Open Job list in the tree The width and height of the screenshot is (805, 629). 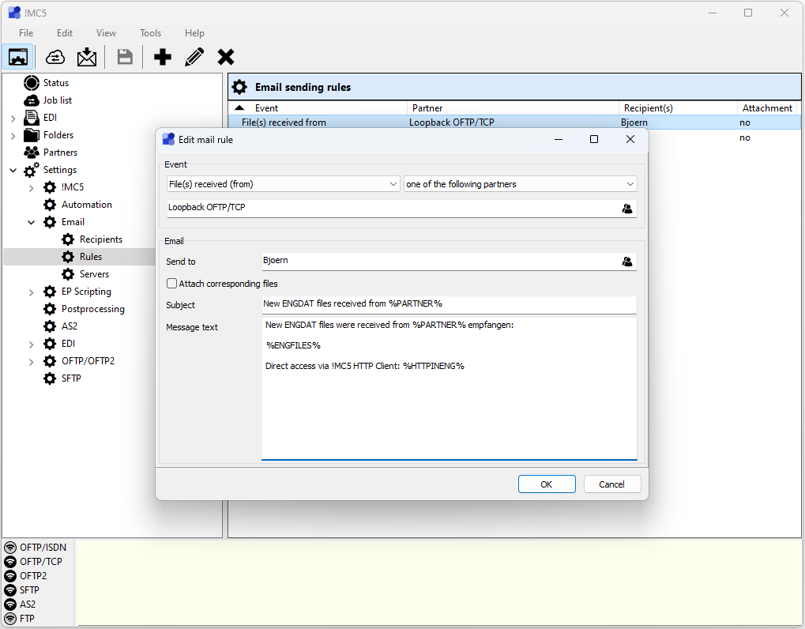tap(57, 100)
